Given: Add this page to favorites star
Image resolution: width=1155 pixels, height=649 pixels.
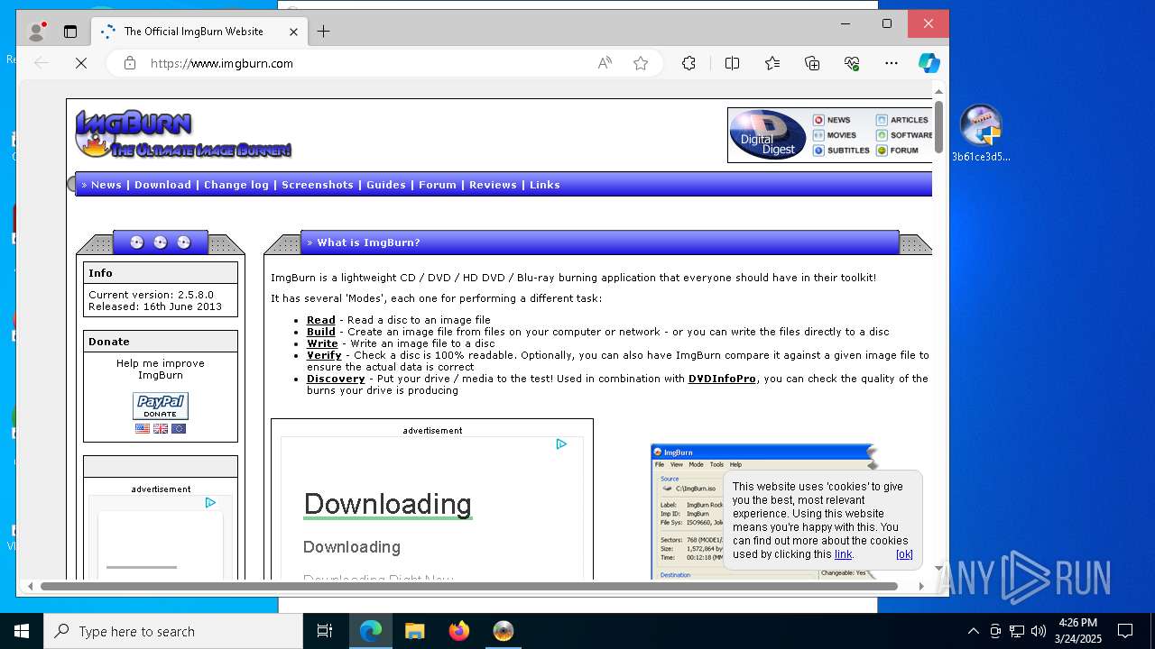Looking at the screenshot, I should coord(641,63).
